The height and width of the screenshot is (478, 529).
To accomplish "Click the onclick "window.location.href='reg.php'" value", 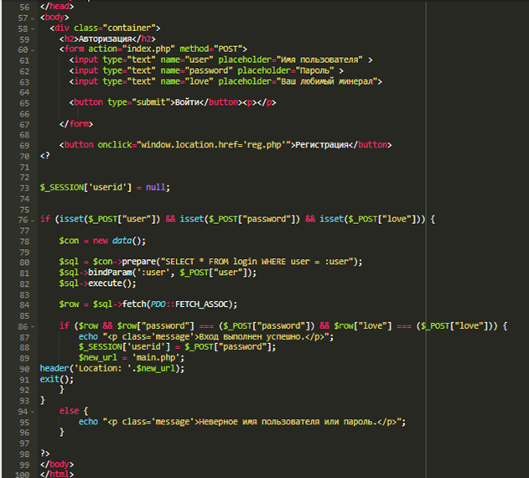I will point(214,145).
